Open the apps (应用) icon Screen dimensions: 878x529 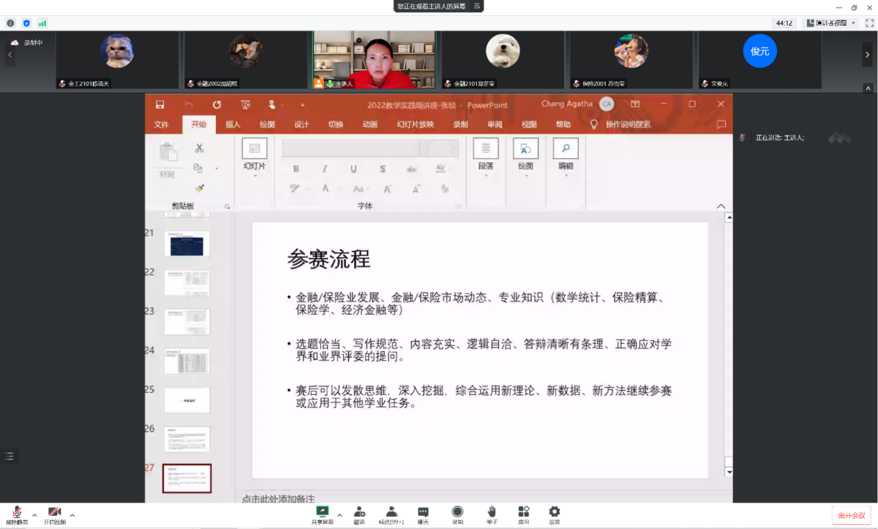(x=524, y=515)
